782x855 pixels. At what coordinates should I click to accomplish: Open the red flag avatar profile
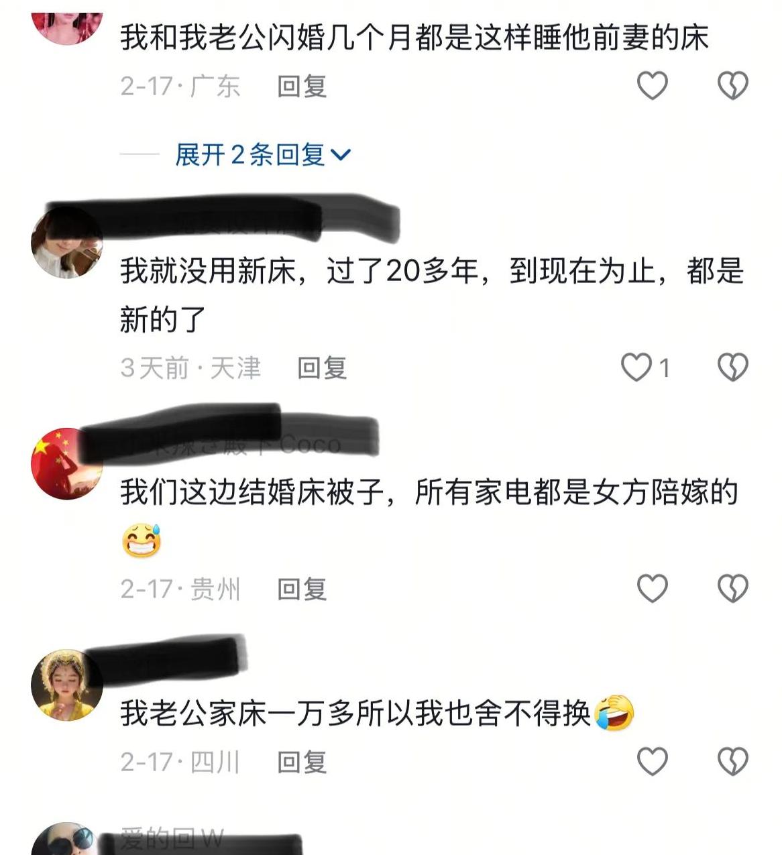66,464
